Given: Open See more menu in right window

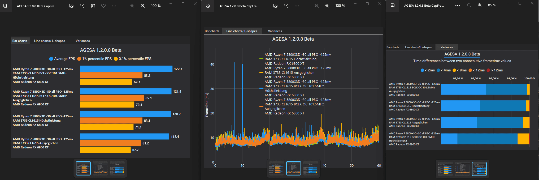Looking at the screenshot, I should 458,5.
